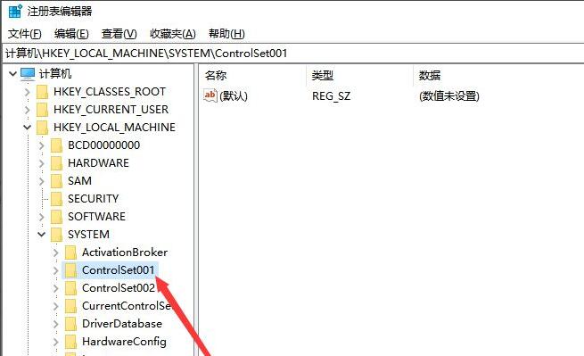584x356 pixels.
Task: Open the 文件(F) menu
Action: (25, 34)
